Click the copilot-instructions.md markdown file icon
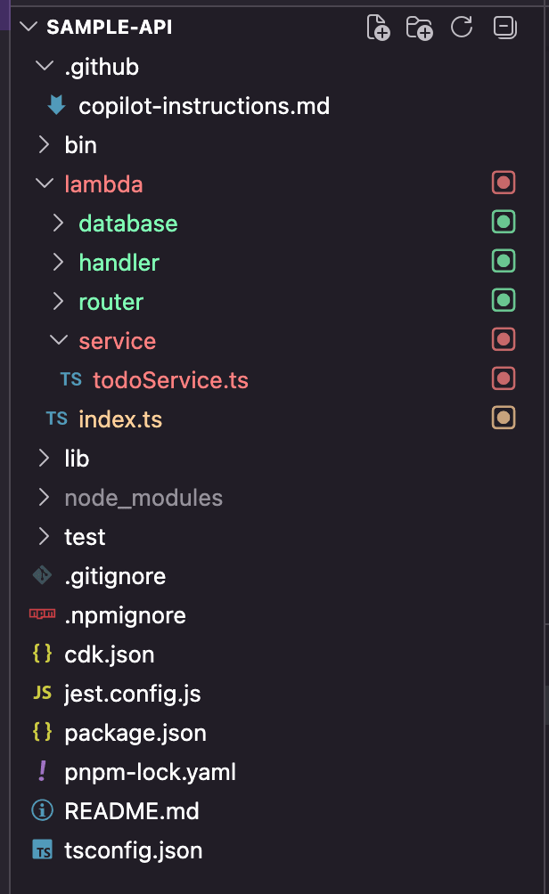The height and width of the screenshot is (894, 549). click(56, 106)
